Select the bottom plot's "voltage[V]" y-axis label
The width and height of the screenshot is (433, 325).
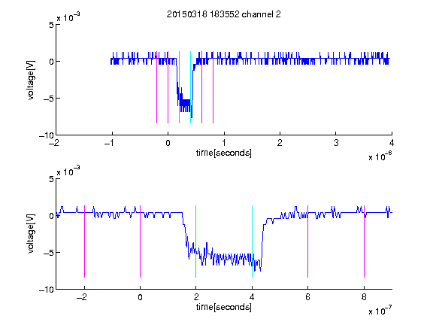pos(31,234)
